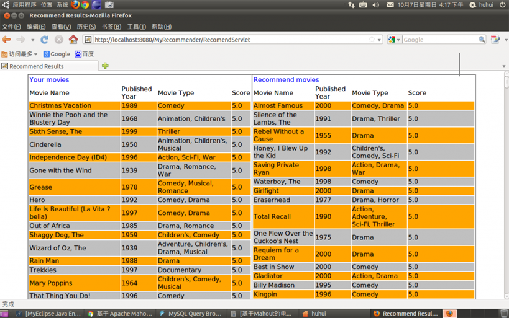Click the Ubuntu logo in the top panel

(6, 4)
